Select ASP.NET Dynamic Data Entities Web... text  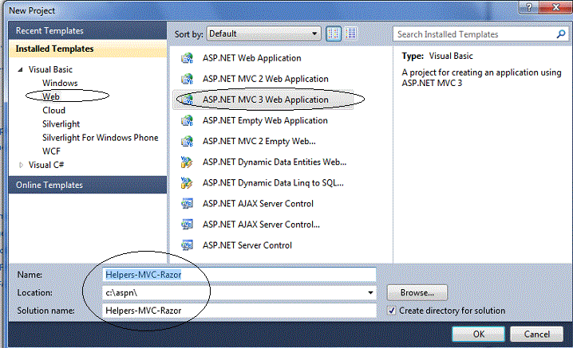tap(275, 162)
